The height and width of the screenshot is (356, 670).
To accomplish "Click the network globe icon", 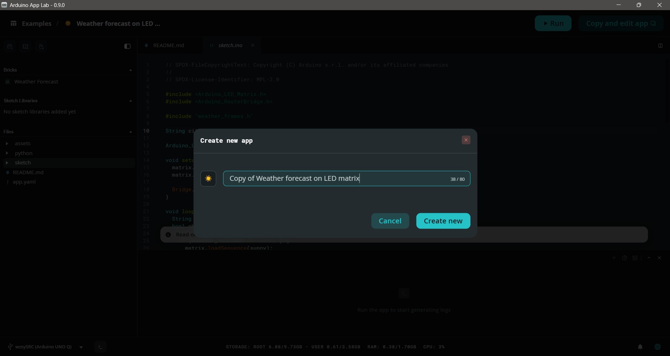I will pyautogui.click(x=658, y=347).
